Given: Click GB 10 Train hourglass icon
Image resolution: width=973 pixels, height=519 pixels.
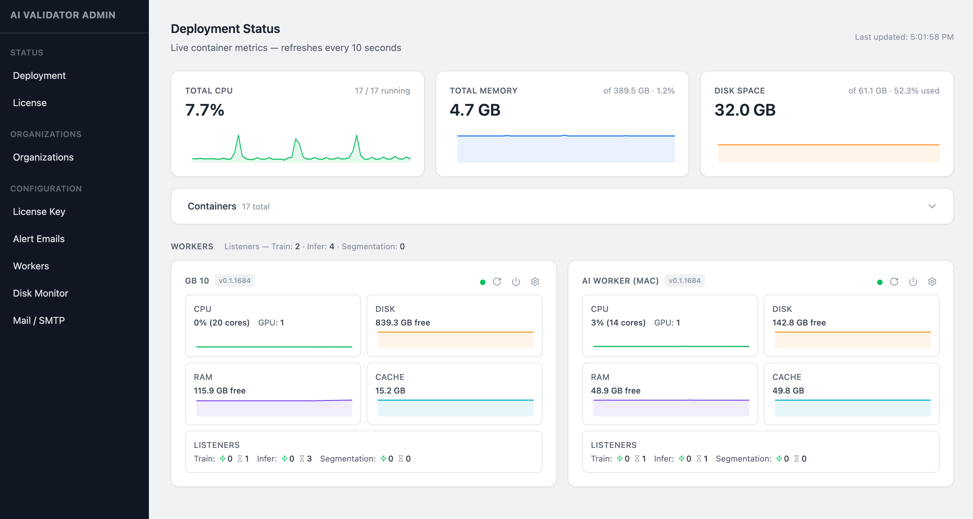Looking at the screenshot, I should (x=240, y=458).
